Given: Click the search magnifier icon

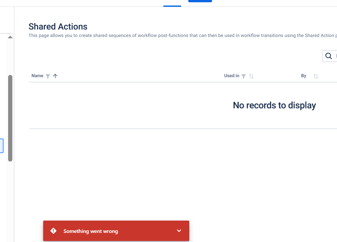Looking at the screenshot, I should [329, 56].
